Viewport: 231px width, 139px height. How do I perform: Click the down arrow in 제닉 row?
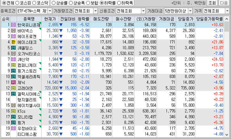(x=61, y=82)
